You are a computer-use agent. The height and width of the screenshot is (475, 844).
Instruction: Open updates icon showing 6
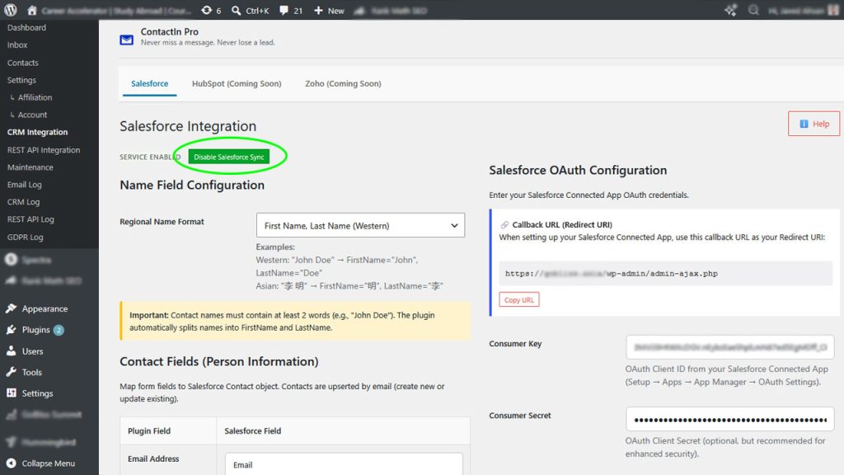[x=206, y=10]
